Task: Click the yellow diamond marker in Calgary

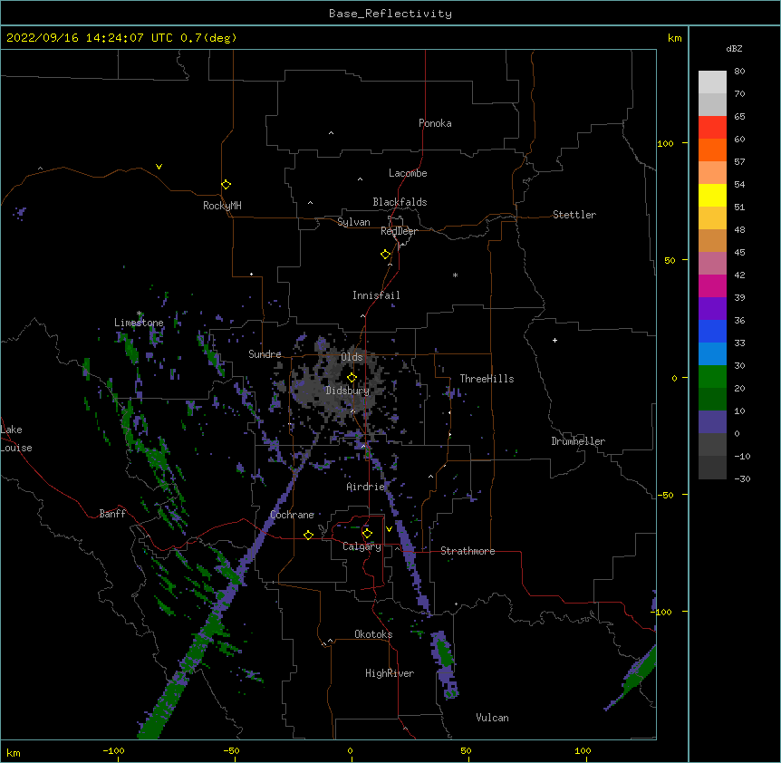Action: pyautogui.click(x=367, y=534)
